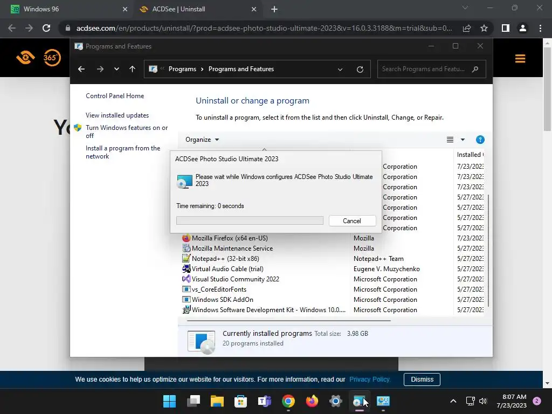Image resolution: width=552 pixels, height=414 pixels.
Task: Go back in Programs and Features window
Action: click(81, 69)
